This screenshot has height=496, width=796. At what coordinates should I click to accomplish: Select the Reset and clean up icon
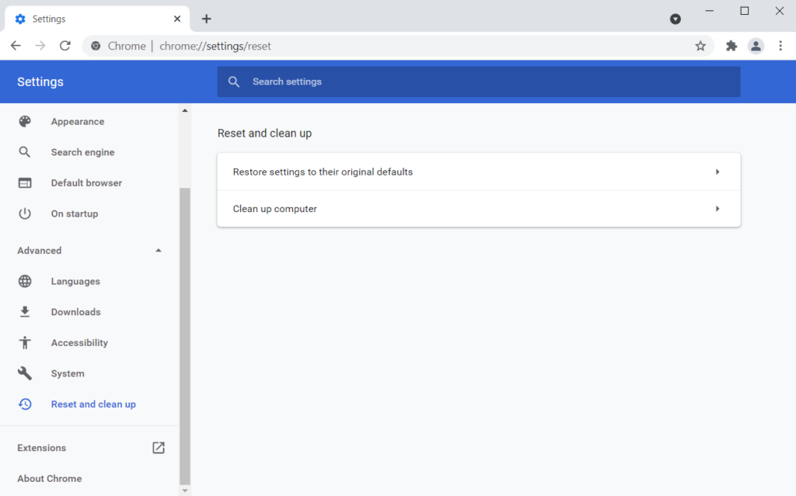tap(25, 404)
